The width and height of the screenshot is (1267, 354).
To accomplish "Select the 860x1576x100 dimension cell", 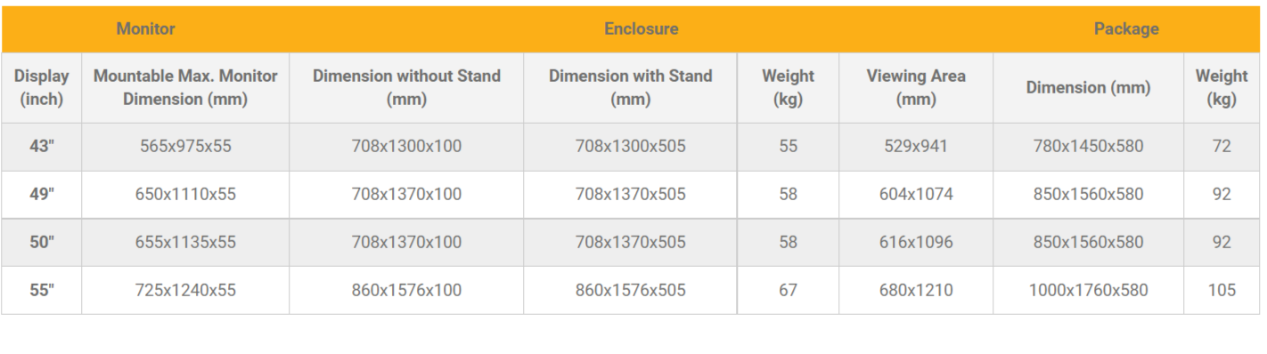I will (x=406, y=290).
